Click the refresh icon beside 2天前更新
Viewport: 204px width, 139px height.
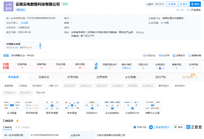(188, 10)
